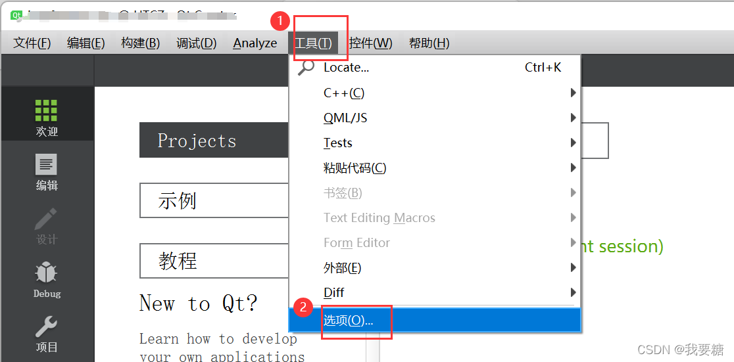Image resolution: width=734 pixels, height=362 pixels.
Task: Expand the Tests submenu
Action: click(435, 143)
